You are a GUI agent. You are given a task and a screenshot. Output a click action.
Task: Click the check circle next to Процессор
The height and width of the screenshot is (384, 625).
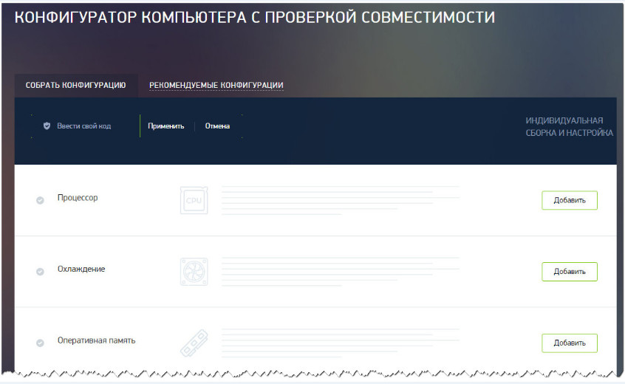point(40,200)
